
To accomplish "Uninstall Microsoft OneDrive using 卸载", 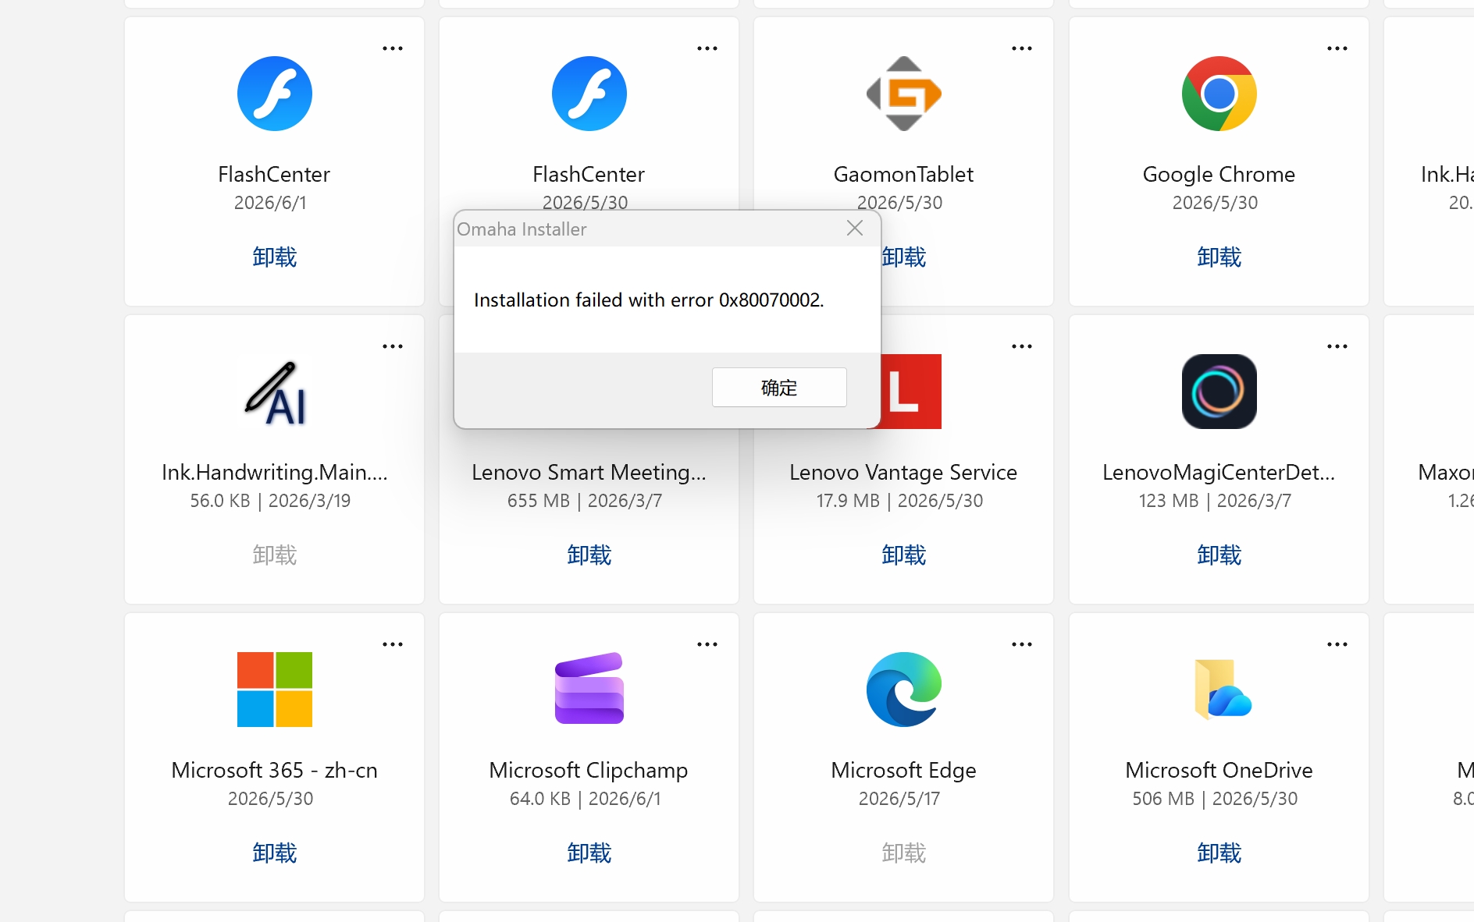I will 1219,853.
